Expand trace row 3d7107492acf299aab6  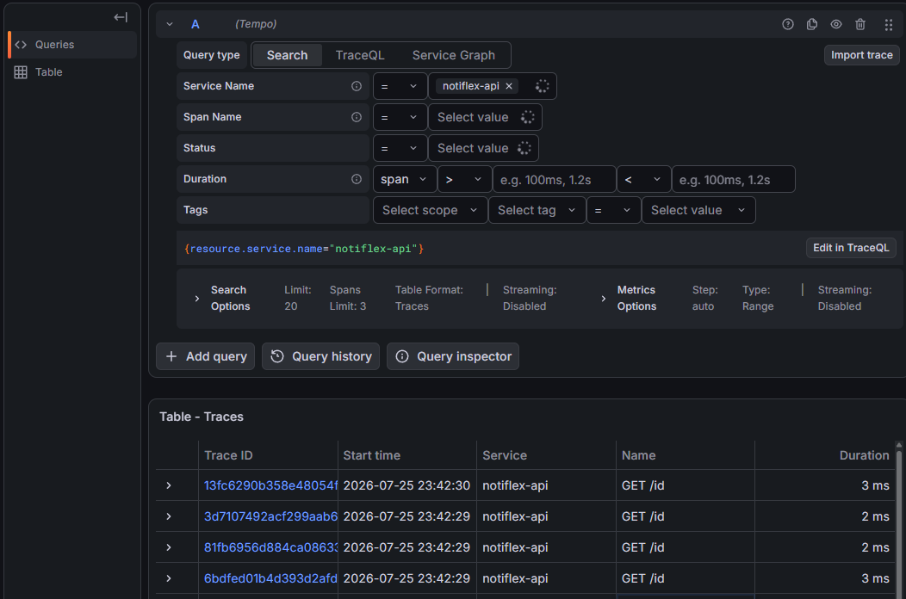[x=169, y=516]
